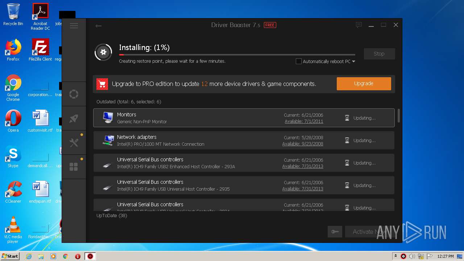
Task: Select Intel(R) PRO/1000 MT Network Connection text
Action: pos(161,144)
